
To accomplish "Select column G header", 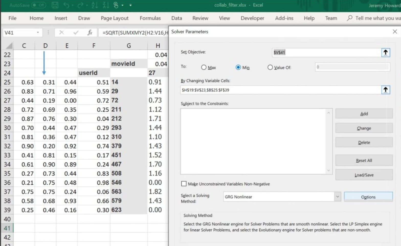I will click(x=129, y=46).
